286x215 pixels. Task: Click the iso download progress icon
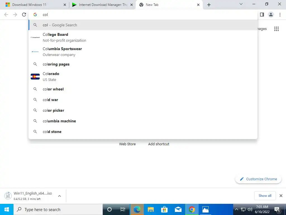[x=8, y=196]
